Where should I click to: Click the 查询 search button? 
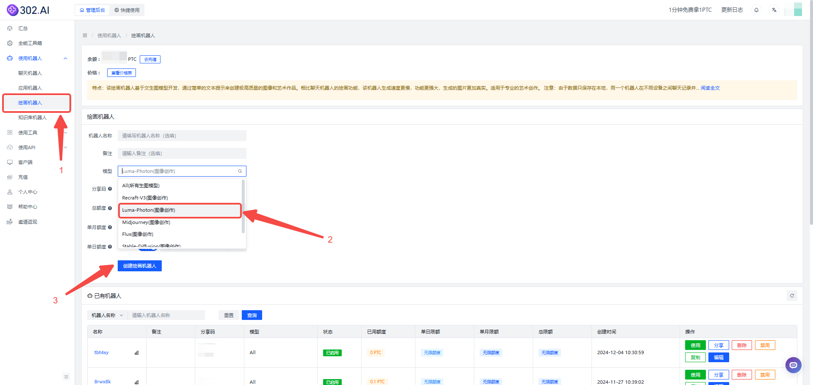(252, 315)
